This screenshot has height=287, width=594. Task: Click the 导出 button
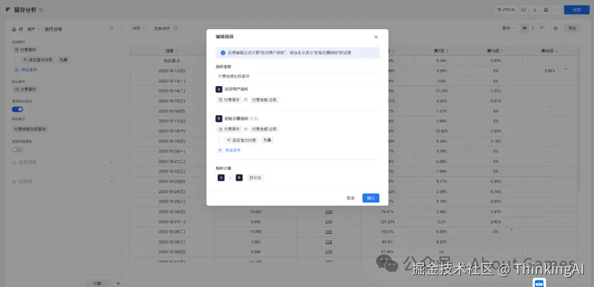click(x=572, y=28)
